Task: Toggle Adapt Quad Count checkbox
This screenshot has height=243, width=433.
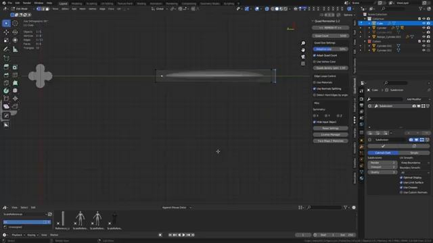Action: 315,55
